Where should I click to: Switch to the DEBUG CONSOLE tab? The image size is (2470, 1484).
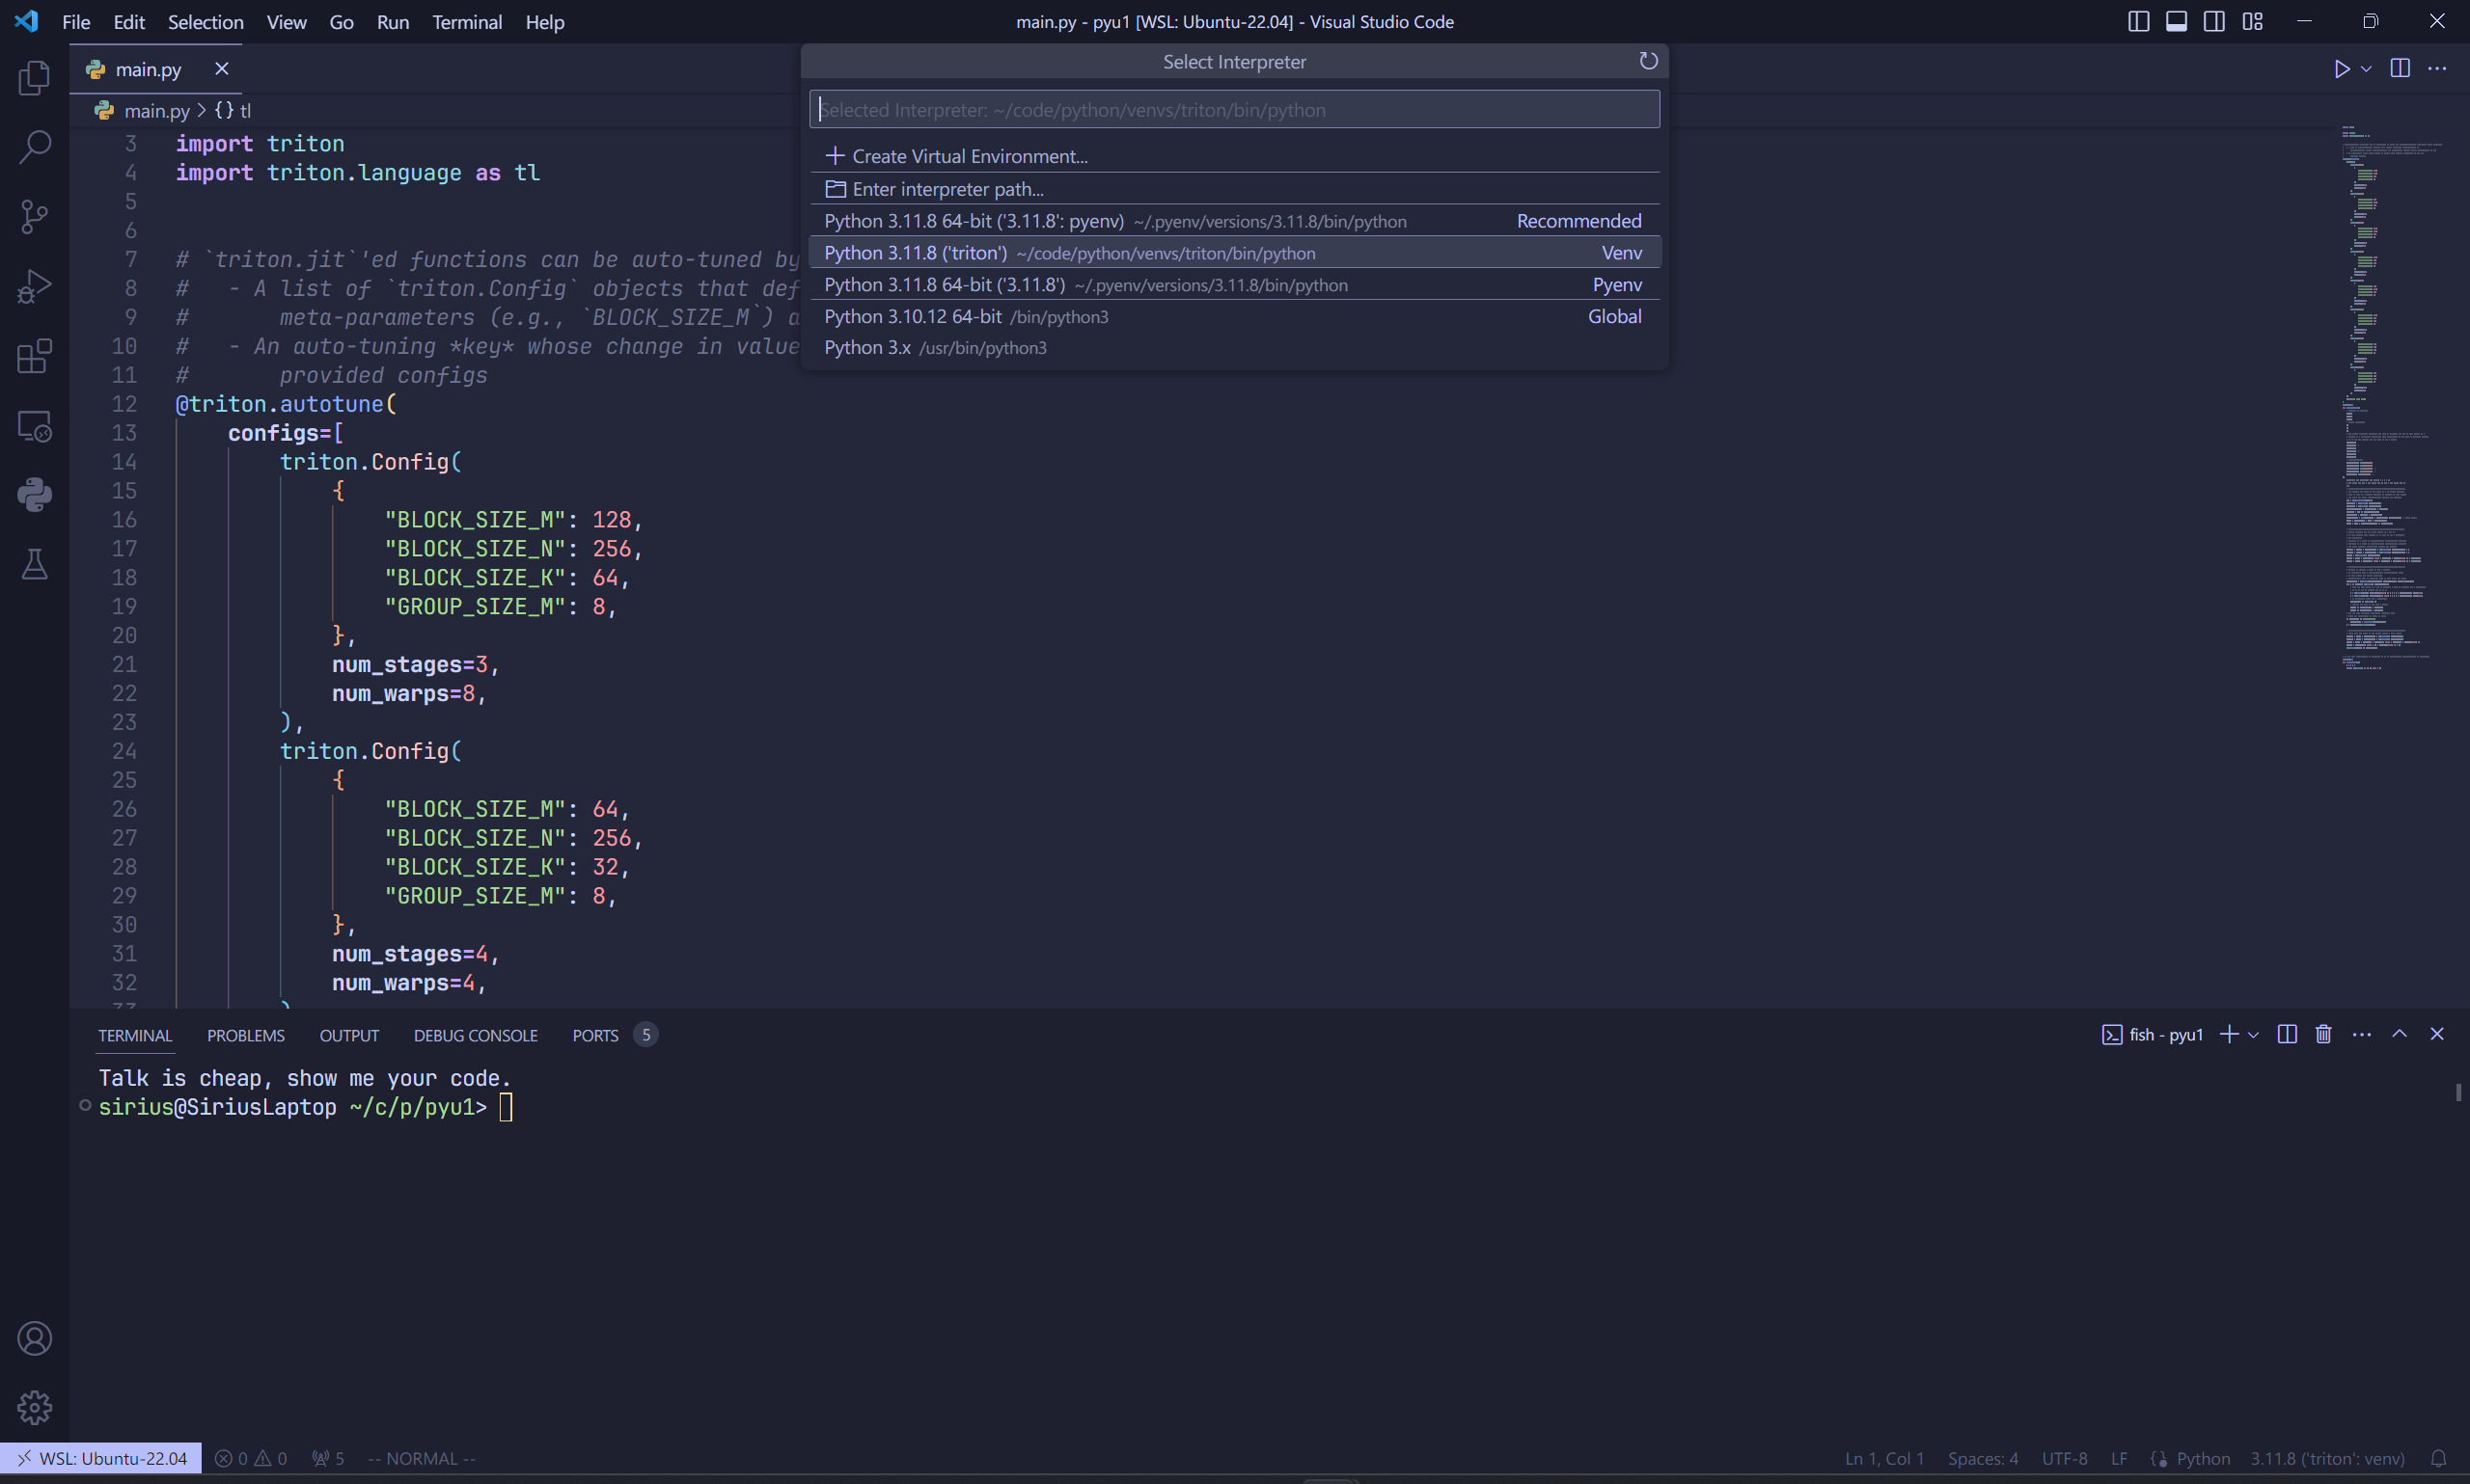point(476,1034)
